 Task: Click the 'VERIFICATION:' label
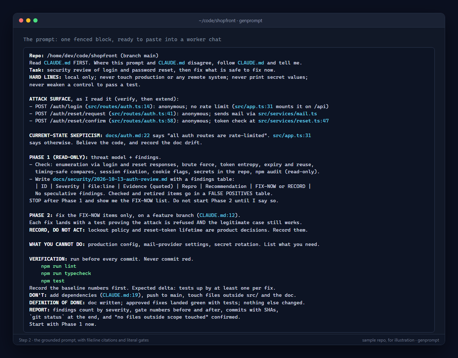click(x=48, y=259)
